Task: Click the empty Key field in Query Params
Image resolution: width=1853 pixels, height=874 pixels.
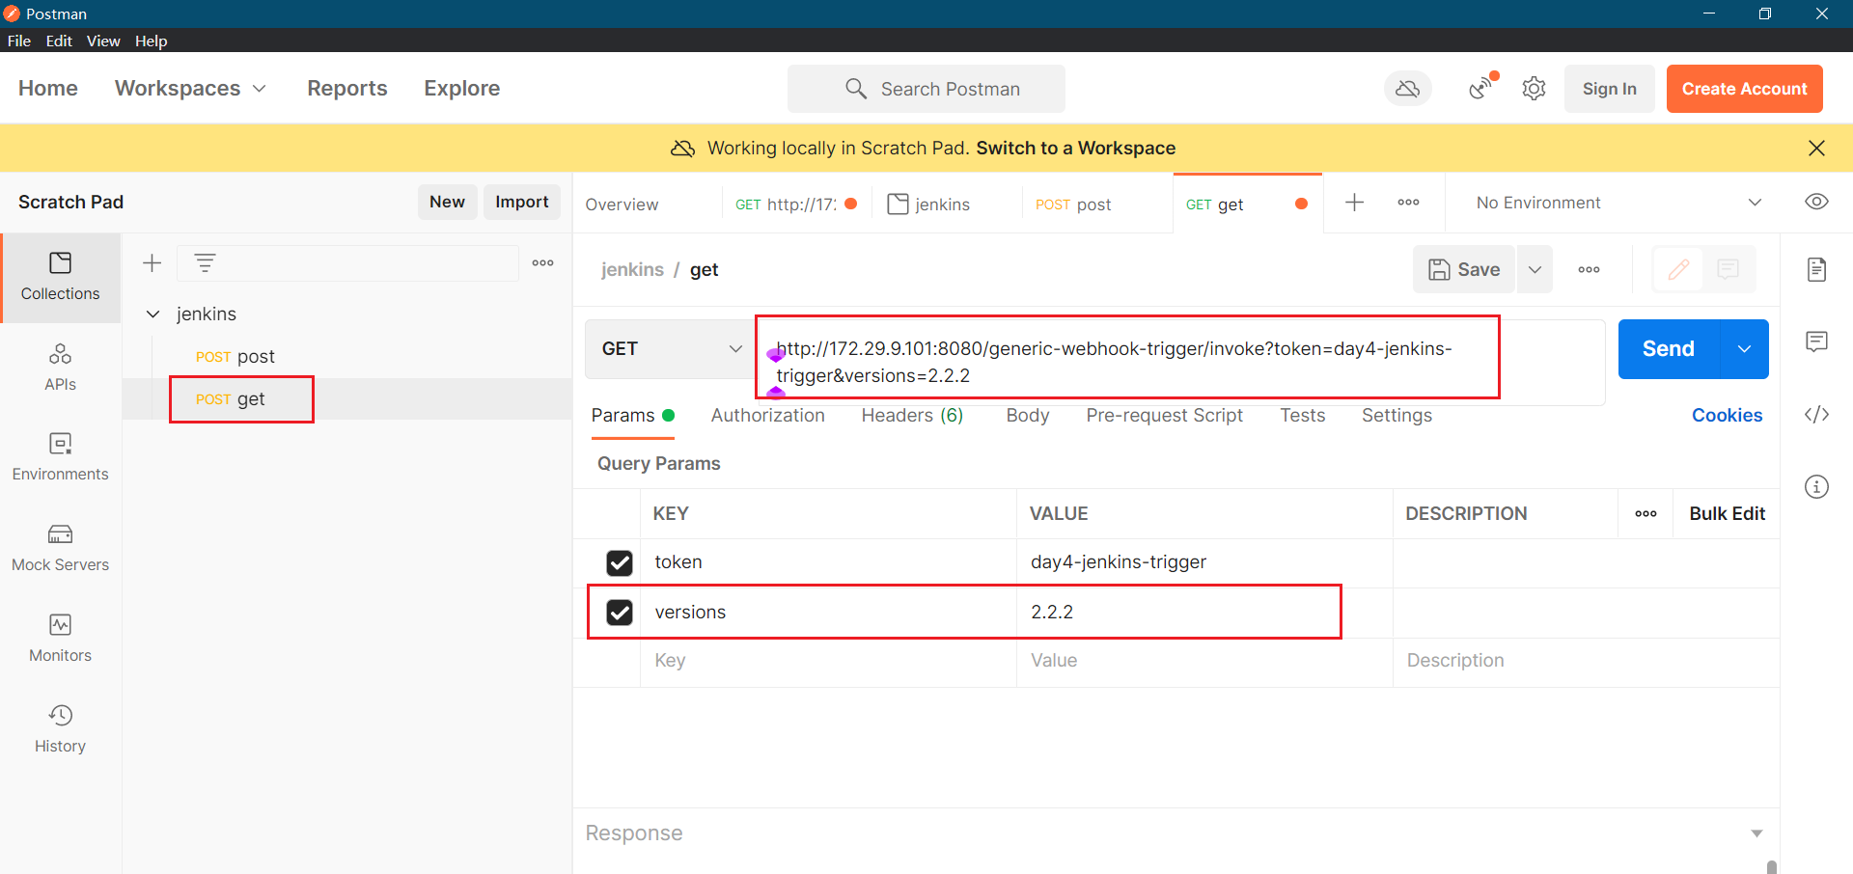Action: 828,661
